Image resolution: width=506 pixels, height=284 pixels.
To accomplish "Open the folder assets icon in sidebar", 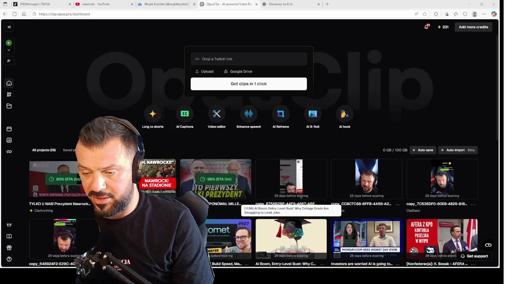I will coord(9,106).
